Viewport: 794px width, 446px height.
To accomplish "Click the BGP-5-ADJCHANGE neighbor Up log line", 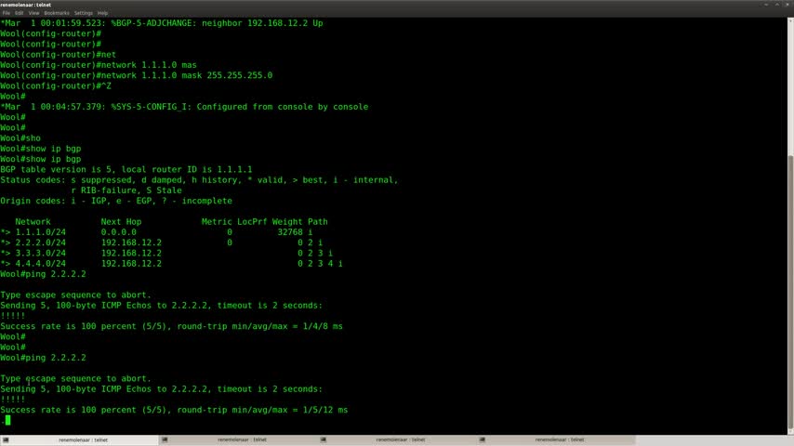I will click(x=162, y=23).
